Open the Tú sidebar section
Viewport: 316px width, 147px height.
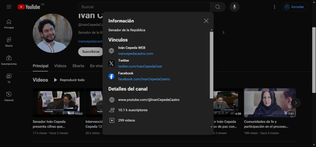coord(9,79)
